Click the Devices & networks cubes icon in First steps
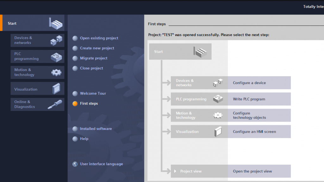Image resolution: width=324 pixels, height=182 pixels. pos(218,83)
